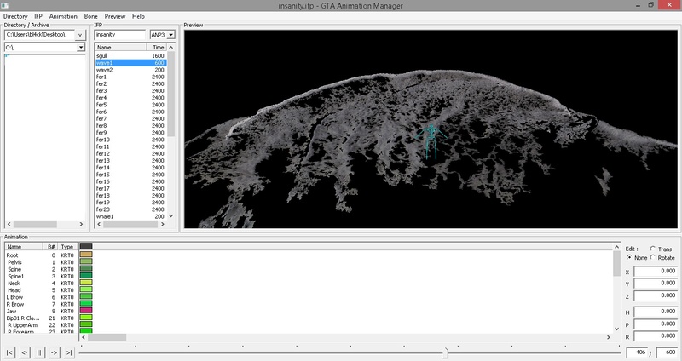
Task: Select the None edit radio button
Action: click(629, 258)
